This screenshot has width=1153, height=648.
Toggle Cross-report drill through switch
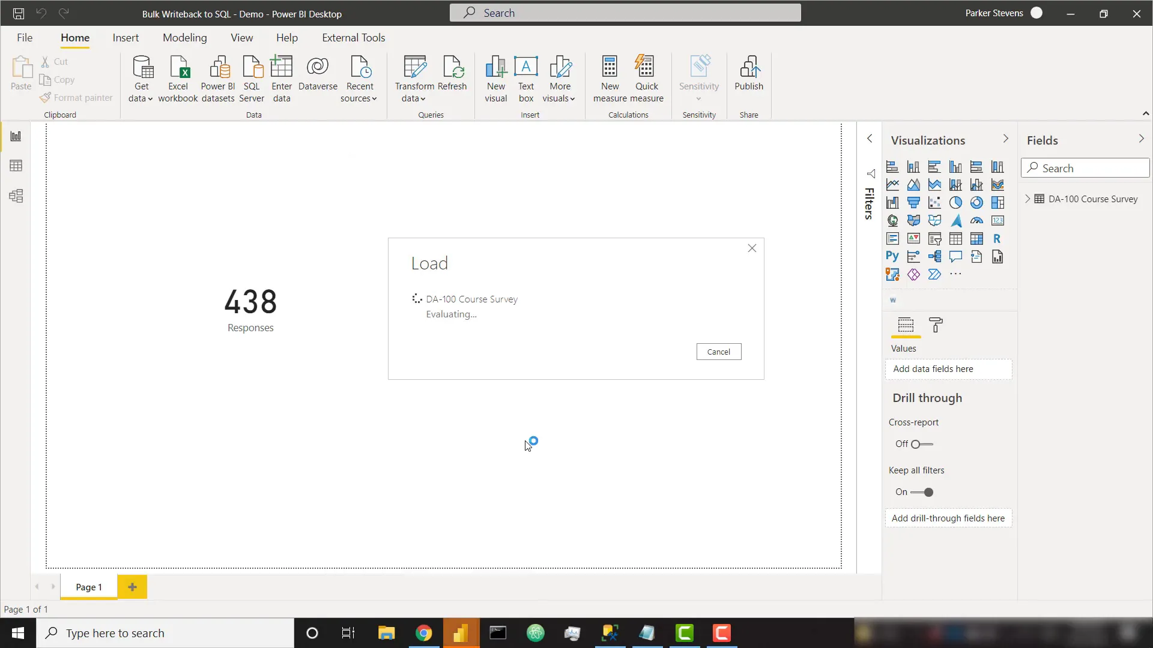point(922,445)
